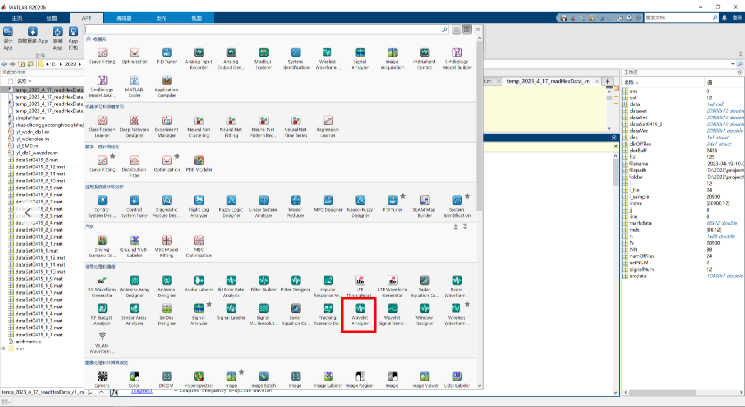Open the MATLAB Coder app
This screenshot has width=745, height=407.
135,86
